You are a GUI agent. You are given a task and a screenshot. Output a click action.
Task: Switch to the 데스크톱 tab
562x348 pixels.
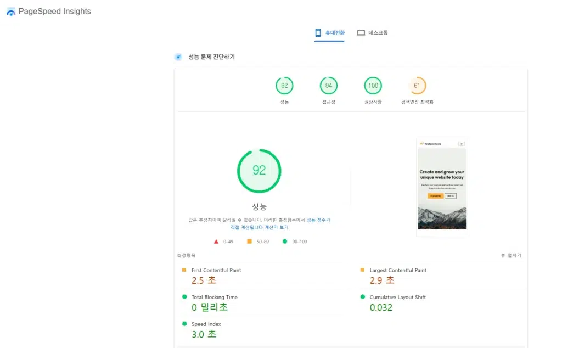coord(373,32)
